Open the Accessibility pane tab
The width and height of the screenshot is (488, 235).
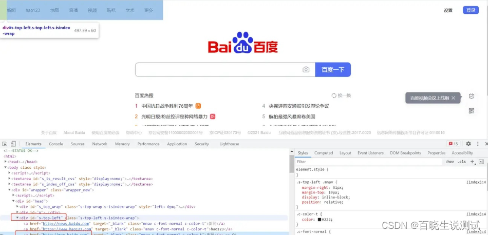pos(462,153)
